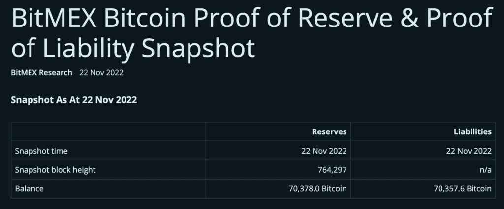Click the BitMEX Research author link
The height and width of the screenshot is (209, 504).
tap(41, 73)
